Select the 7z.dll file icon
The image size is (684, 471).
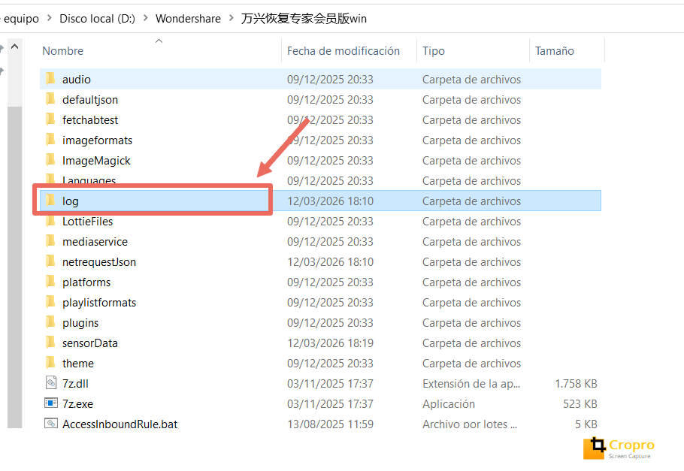click(x=51, y=383)
